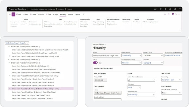This screenshot has height=107, width=189.
Task: Click Delete in the action pane
Action: click(33, 15)
